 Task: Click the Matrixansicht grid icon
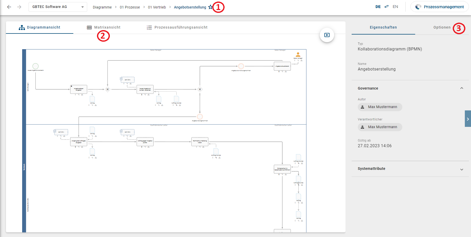click(89, 28)
